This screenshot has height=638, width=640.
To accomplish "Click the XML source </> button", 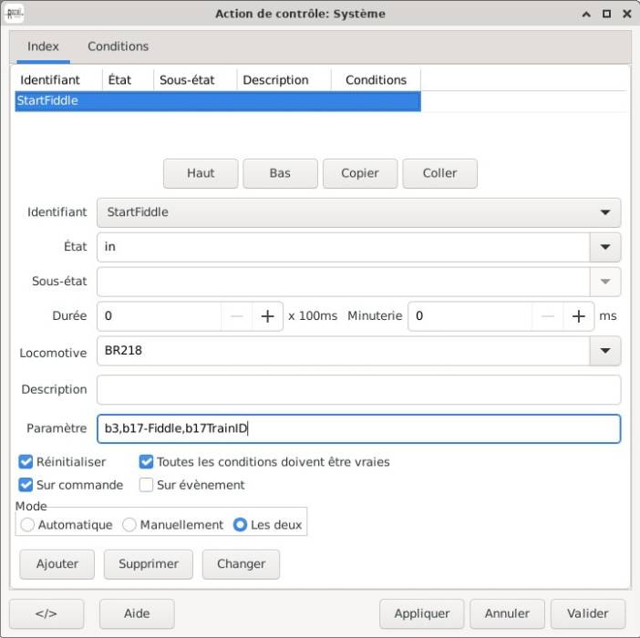I will 46,613.
